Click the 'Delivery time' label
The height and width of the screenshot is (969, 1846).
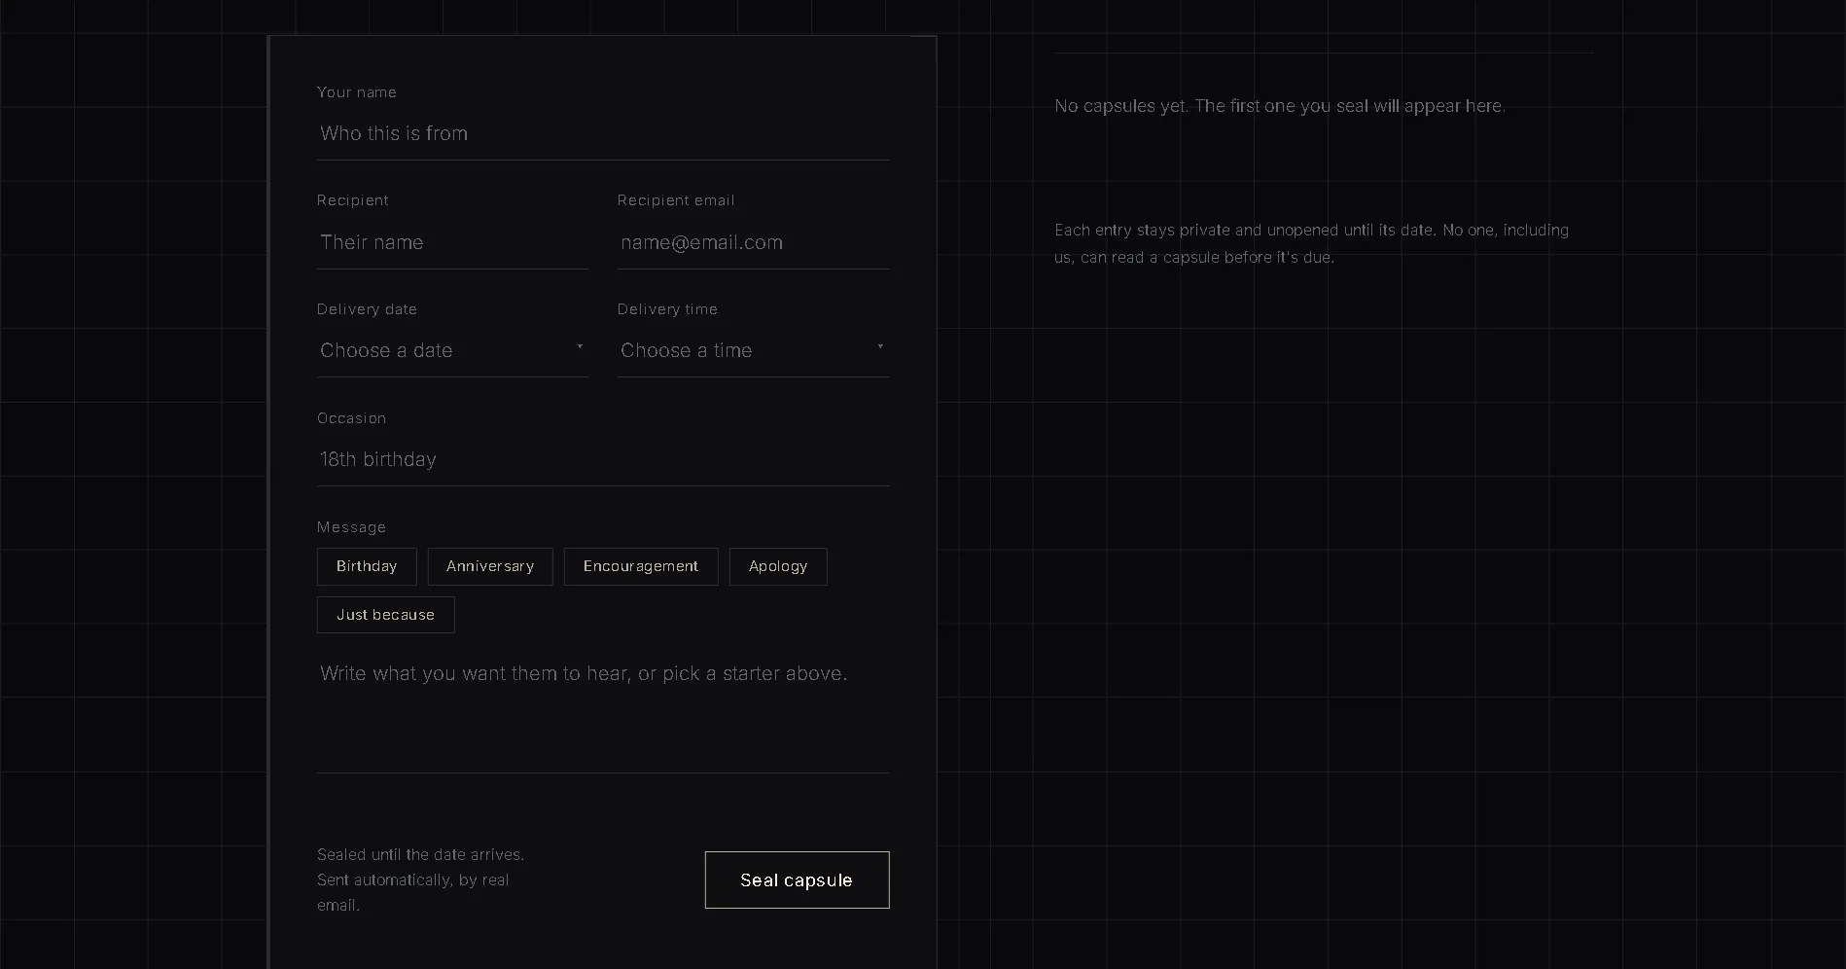click(667, 309)
